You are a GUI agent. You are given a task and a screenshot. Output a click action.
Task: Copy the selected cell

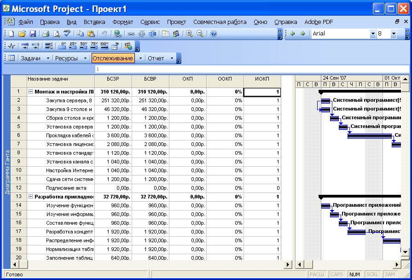(80, 34)
